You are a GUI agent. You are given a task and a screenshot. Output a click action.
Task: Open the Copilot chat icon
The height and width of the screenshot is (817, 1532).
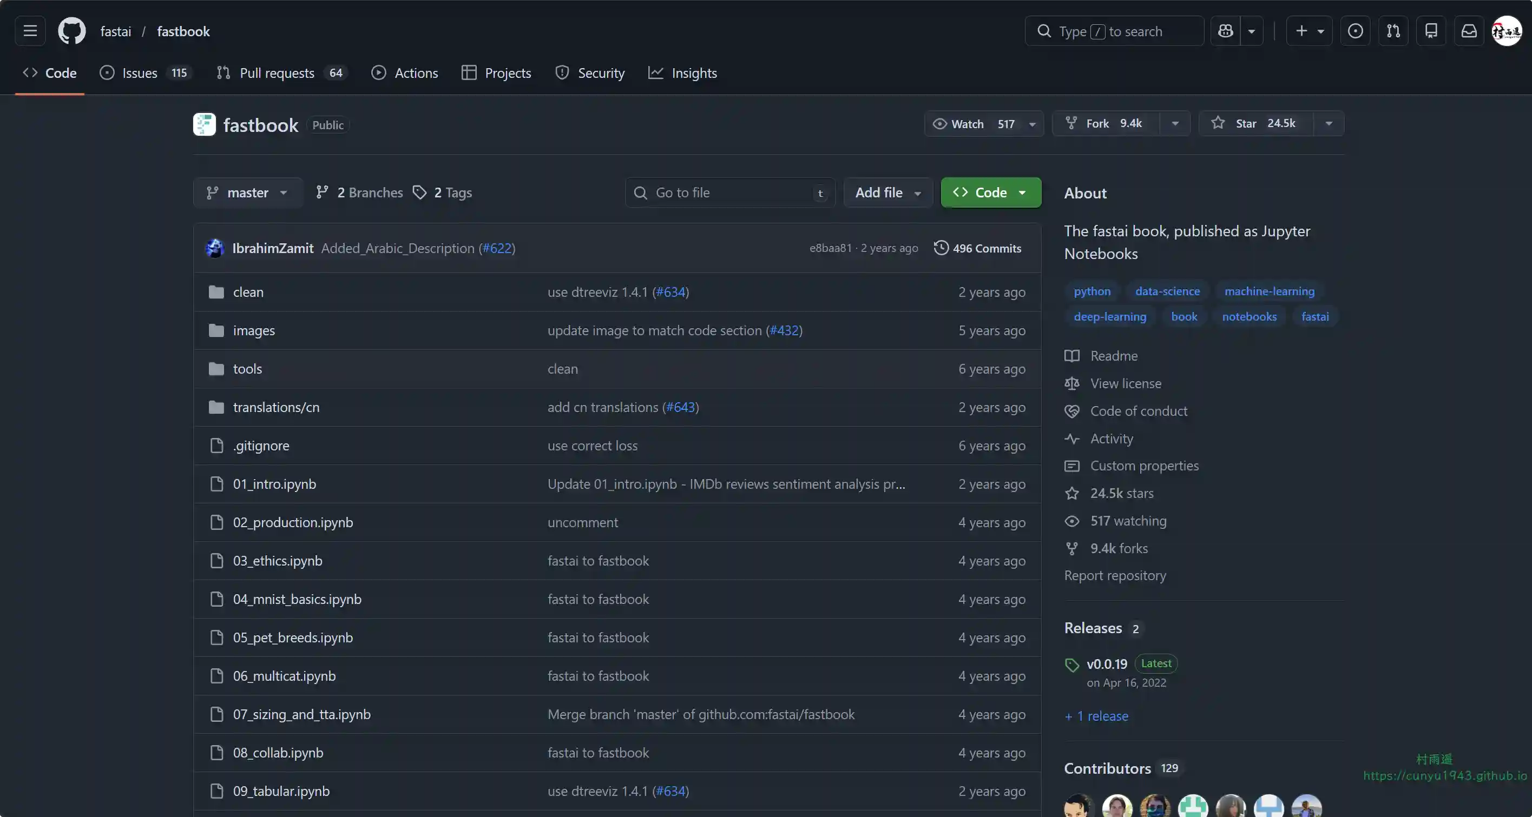1226,31
